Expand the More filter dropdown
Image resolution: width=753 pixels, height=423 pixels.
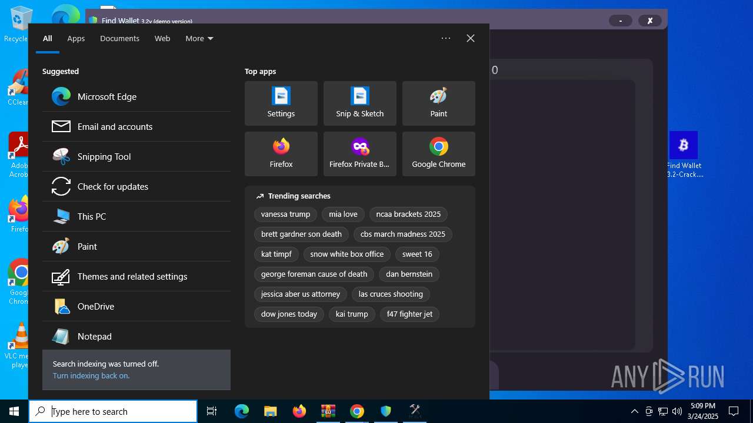click(199, 38)
